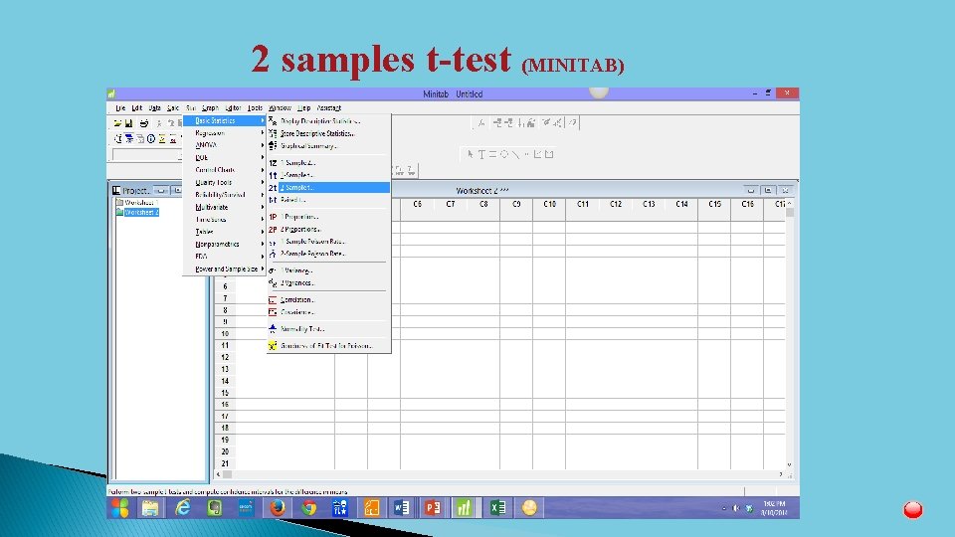Click the Save Project toolbar icon
Image resolution: width=955 pixels, height=537 pixels.
128,123
